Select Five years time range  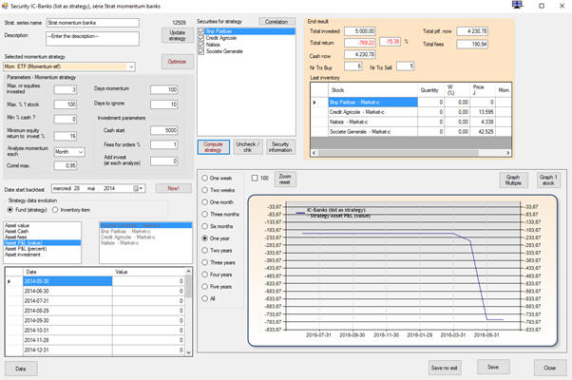204,287
